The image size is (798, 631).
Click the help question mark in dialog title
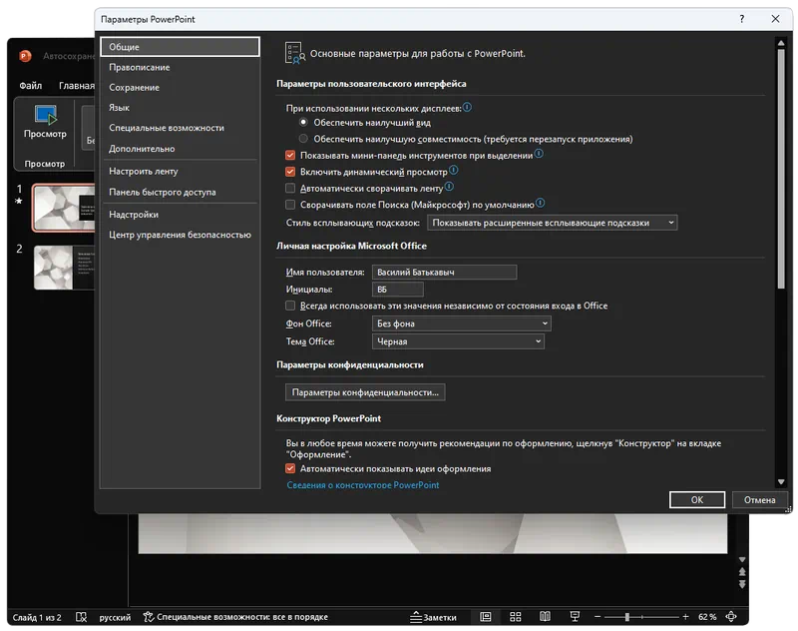pyautogui.click(x=741, y=19)
